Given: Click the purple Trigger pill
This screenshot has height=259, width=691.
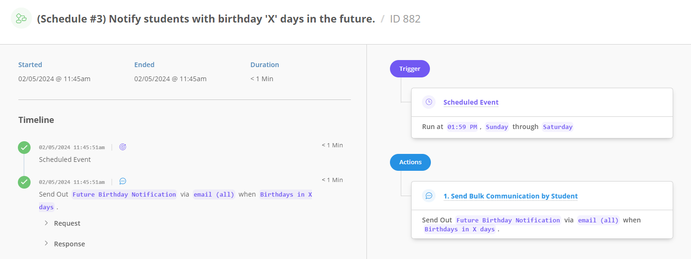Looking at the screenshot, I should click(x=410, y=69).
